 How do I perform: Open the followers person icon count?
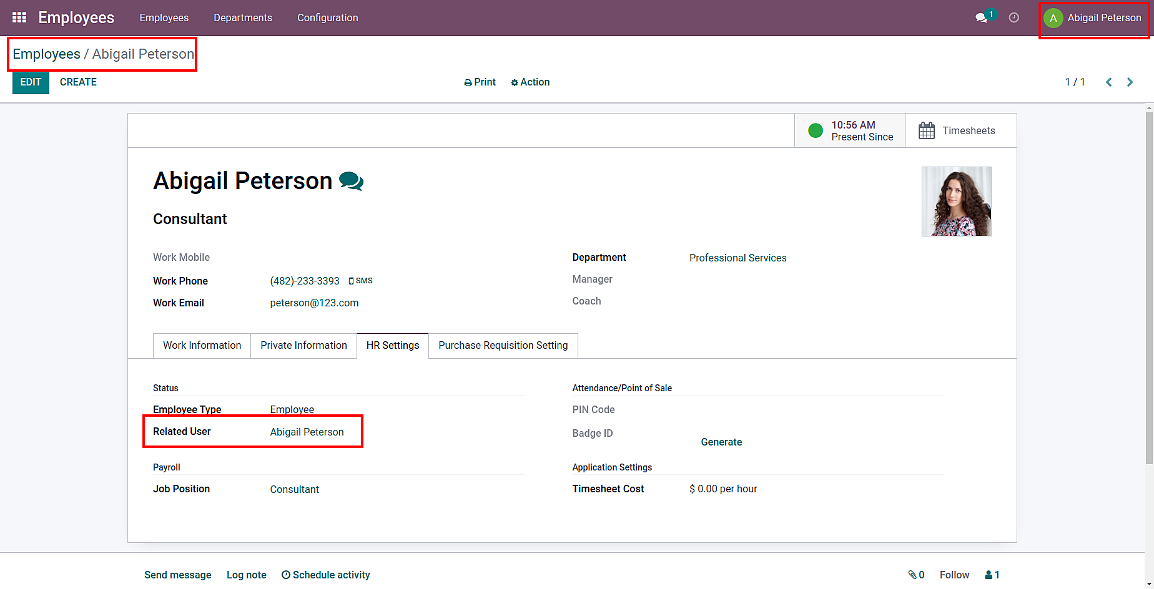pos(992,575)
